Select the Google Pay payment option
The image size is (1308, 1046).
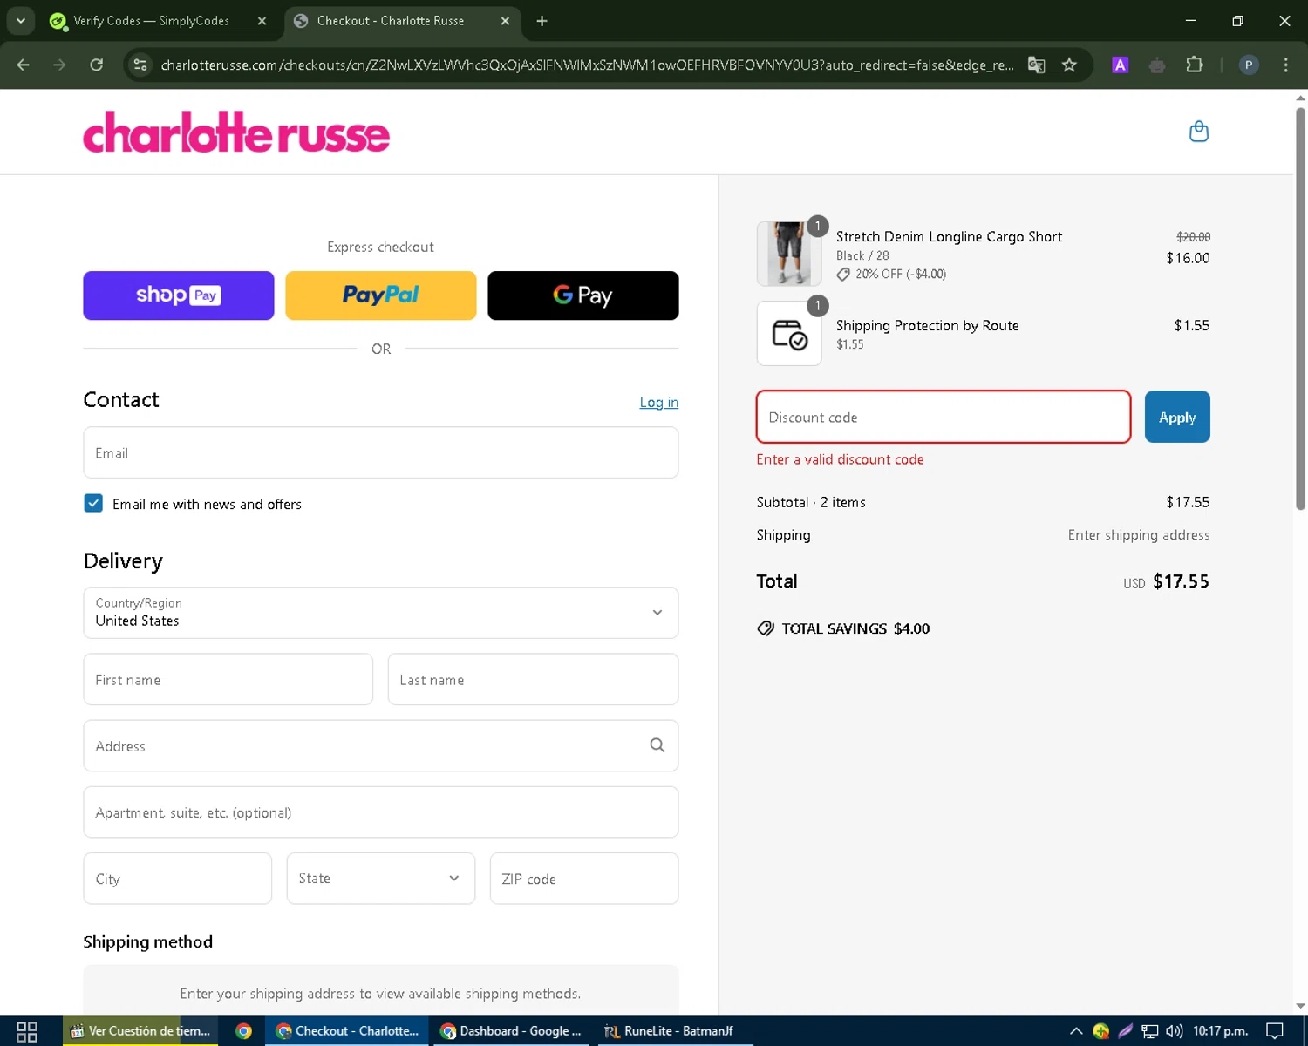coord(582,295)
